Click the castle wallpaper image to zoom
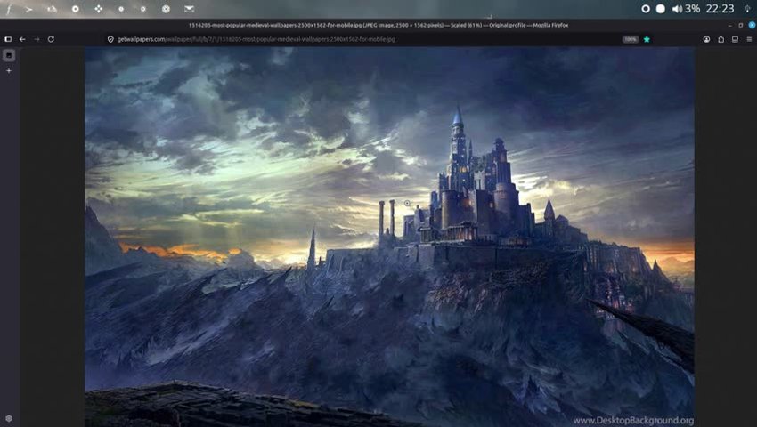This screenshot has height=427, width=757. (389, 237)
